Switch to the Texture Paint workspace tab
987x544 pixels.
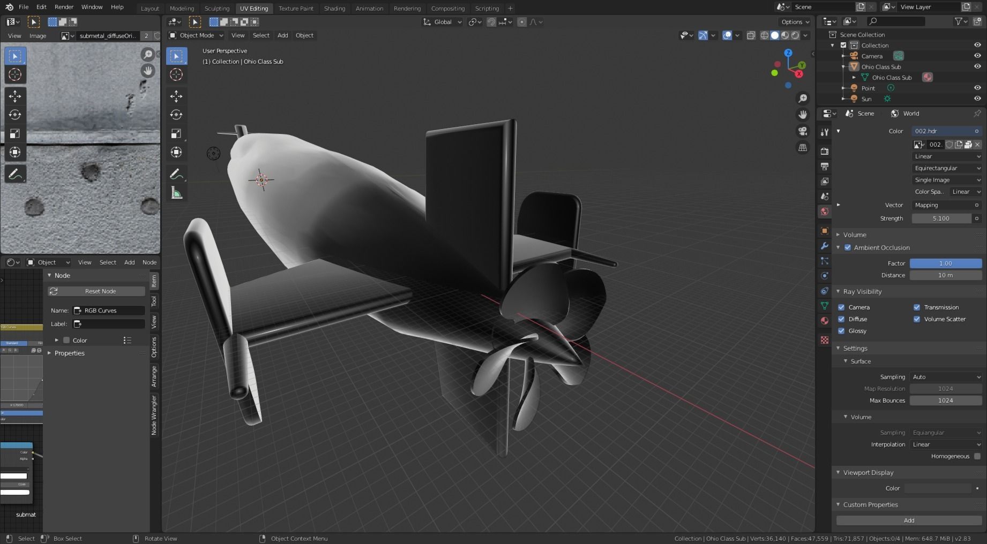[x=296, y=9]
